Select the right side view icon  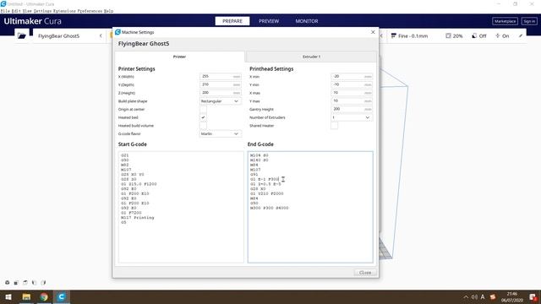[x=43, y=283]
